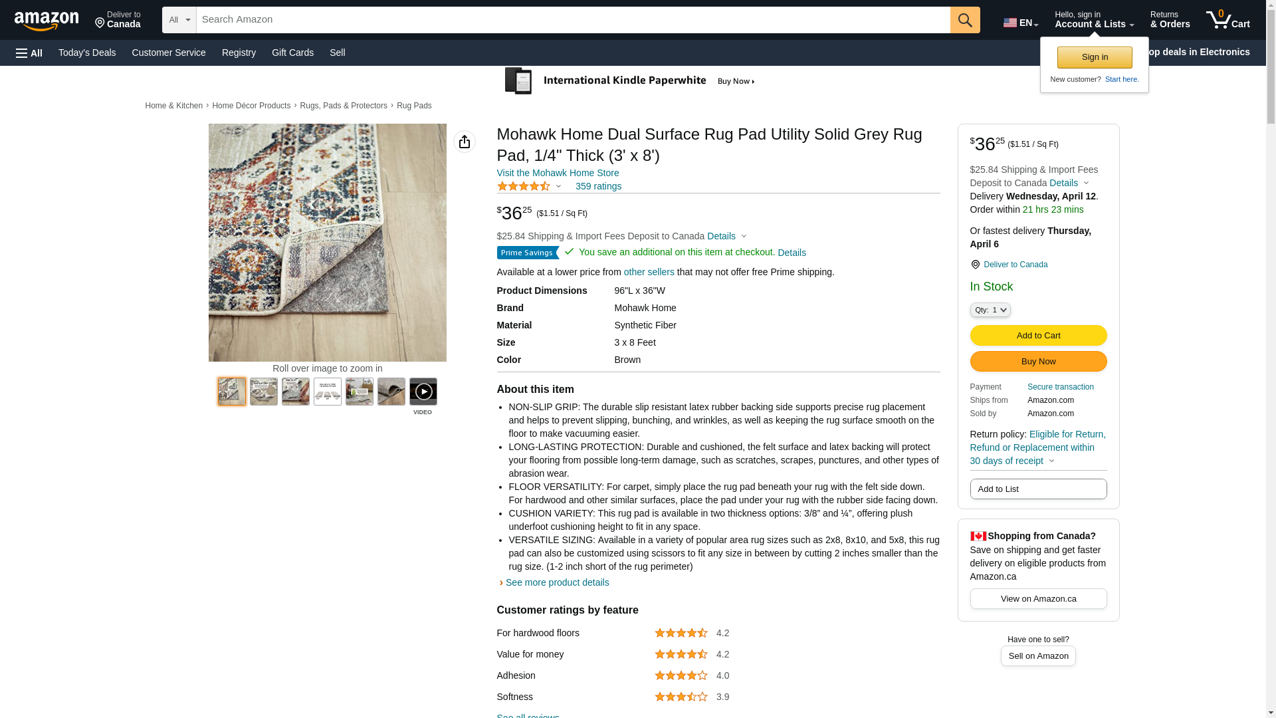Click into the Search Amazon field
Screen dimensions: 1276x718
coord(572,20)
